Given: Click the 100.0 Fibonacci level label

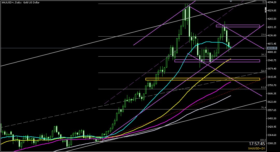Looking at the screenshot, I should 262,140.
